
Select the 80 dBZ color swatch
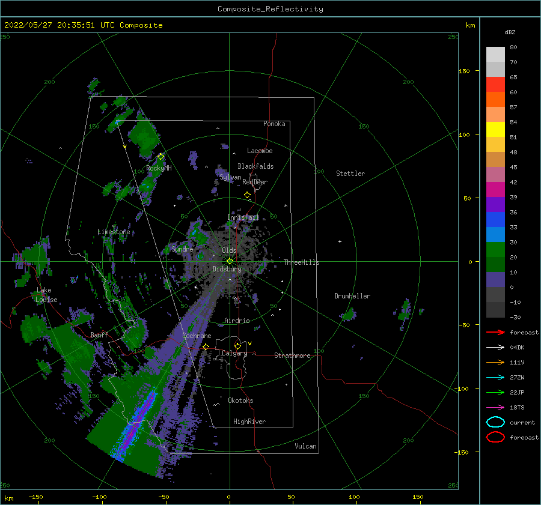(495, 55)
